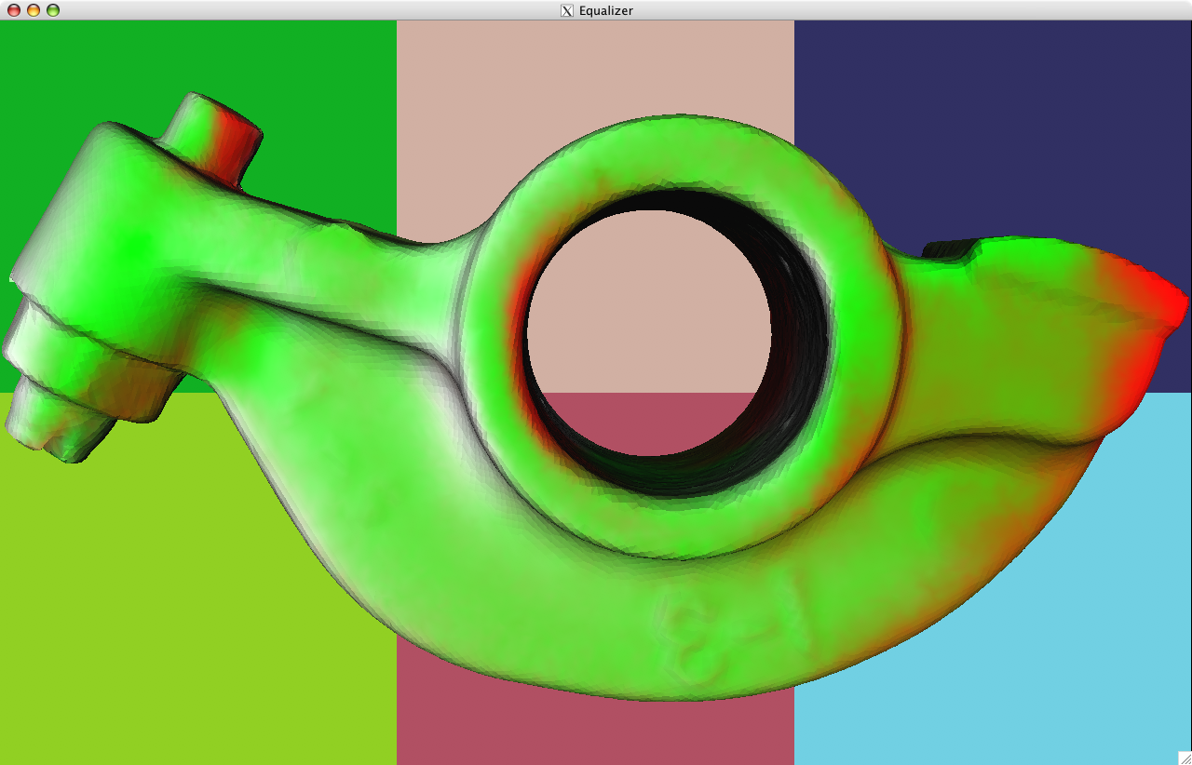This screenshot has width=1192, height=765.
Task: Click the dark notch on the model's upper right
Action: (x=950, y=249)
